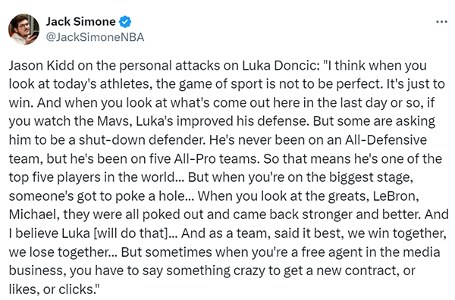Image resolution: width=455 pixels, height=300 pixels.
Task: Click the blue verified badge
Action: tap(125, 22)
